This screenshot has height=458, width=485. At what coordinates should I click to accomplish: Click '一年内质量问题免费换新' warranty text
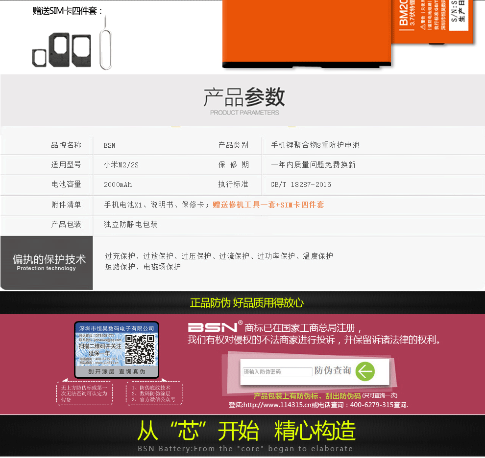click(314, 165)
